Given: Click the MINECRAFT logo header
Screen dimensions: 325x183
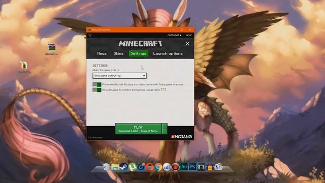Looking at the screenshot, I should [x=140, y=44].
